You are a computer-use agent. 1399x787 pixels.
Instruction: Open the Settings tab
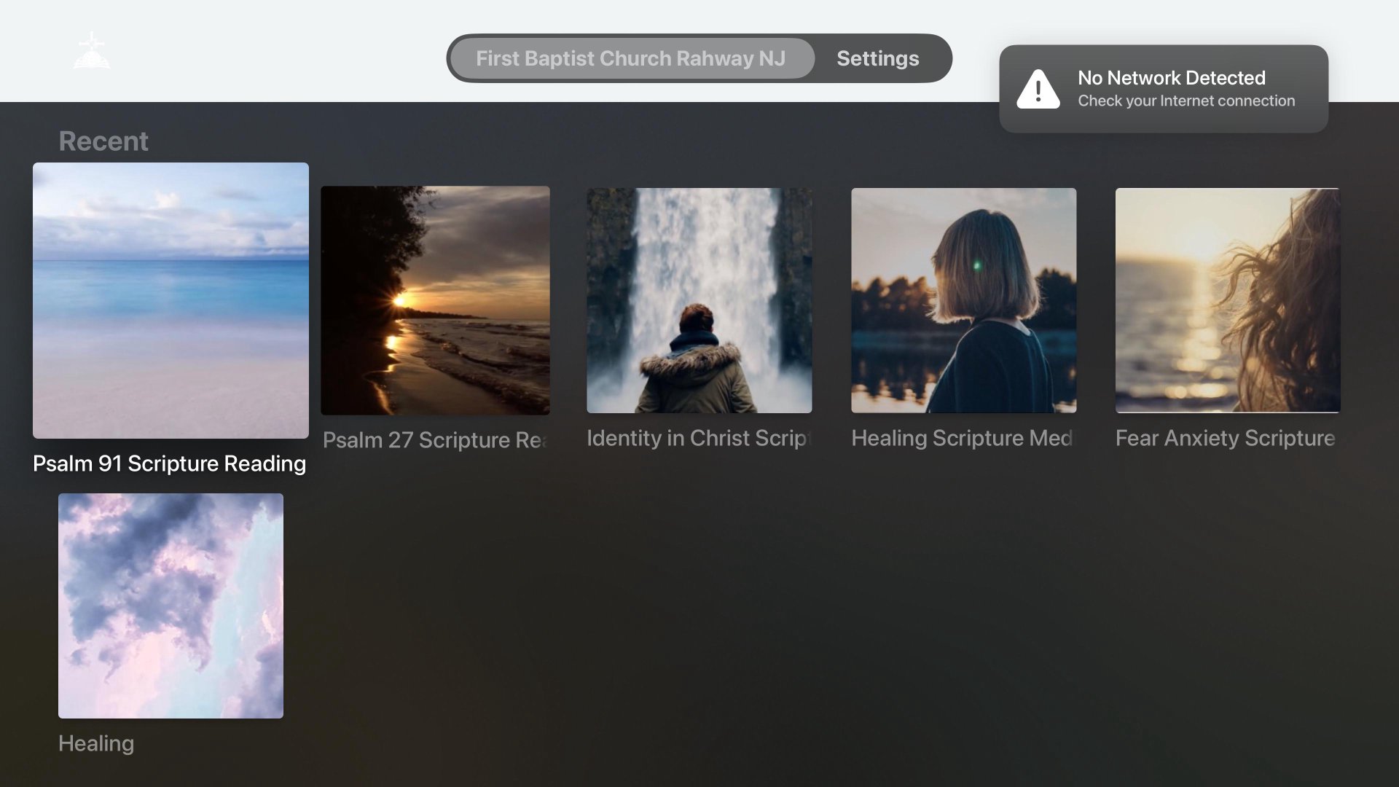877,58
